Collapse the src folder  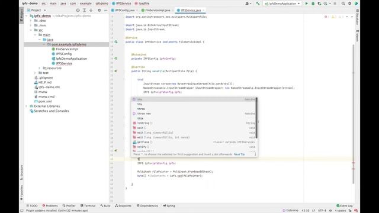pos(31,30)
